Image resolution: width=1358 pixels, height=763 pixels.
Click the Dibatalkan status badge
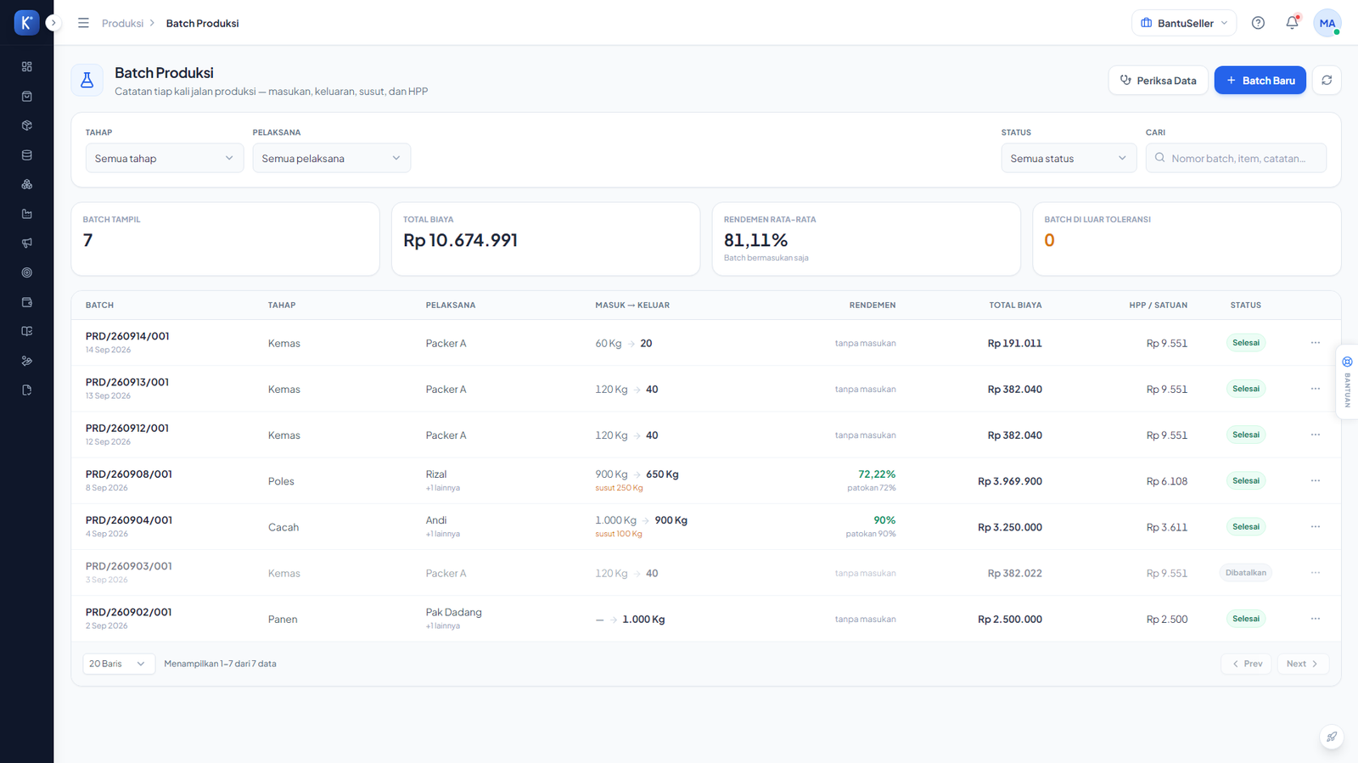(1245, 573)
